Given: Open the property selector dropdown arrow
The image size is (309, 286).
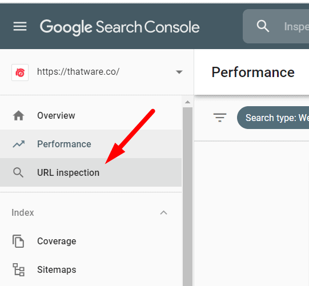Looking at the screenshot, I should [x=179, y=72].
